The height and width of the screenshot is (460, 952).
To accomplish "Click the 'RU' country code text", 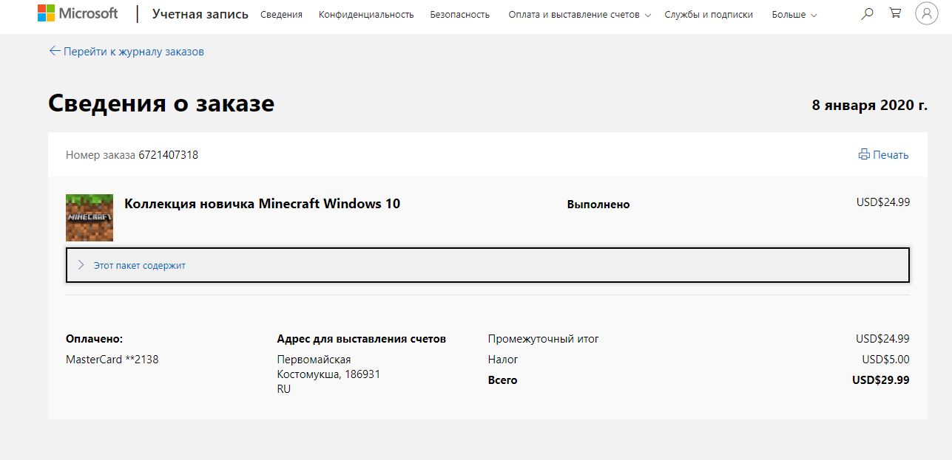I will coord(284,389).
